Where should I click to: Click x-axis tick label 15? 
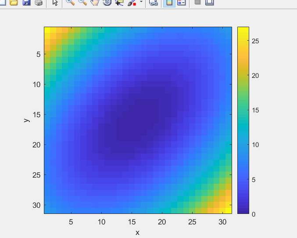(x=132, y=222)
